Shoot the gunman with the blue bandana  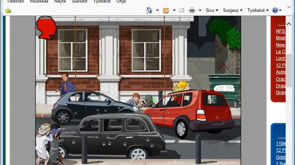click(56, 144)
